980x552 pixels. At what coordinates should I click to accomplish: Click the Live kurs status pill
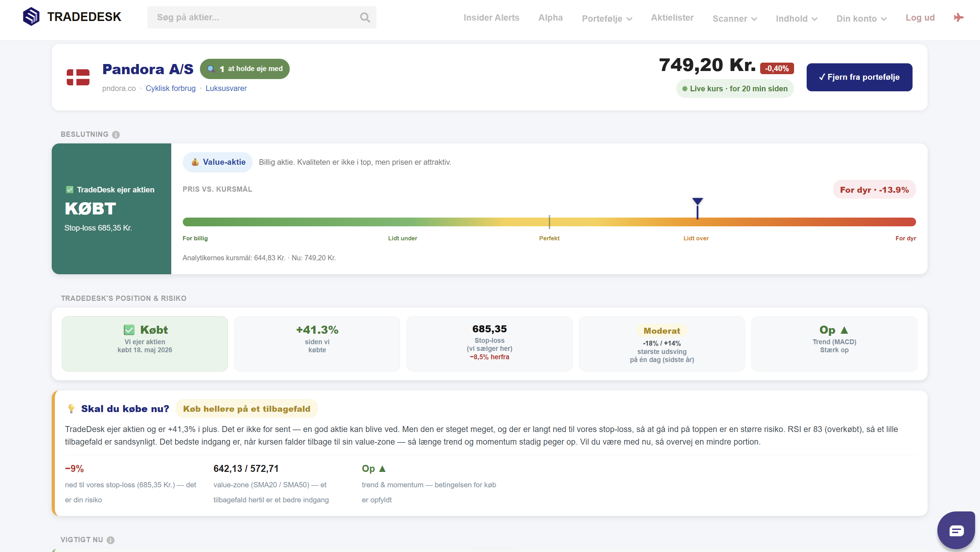click(735, 89)
